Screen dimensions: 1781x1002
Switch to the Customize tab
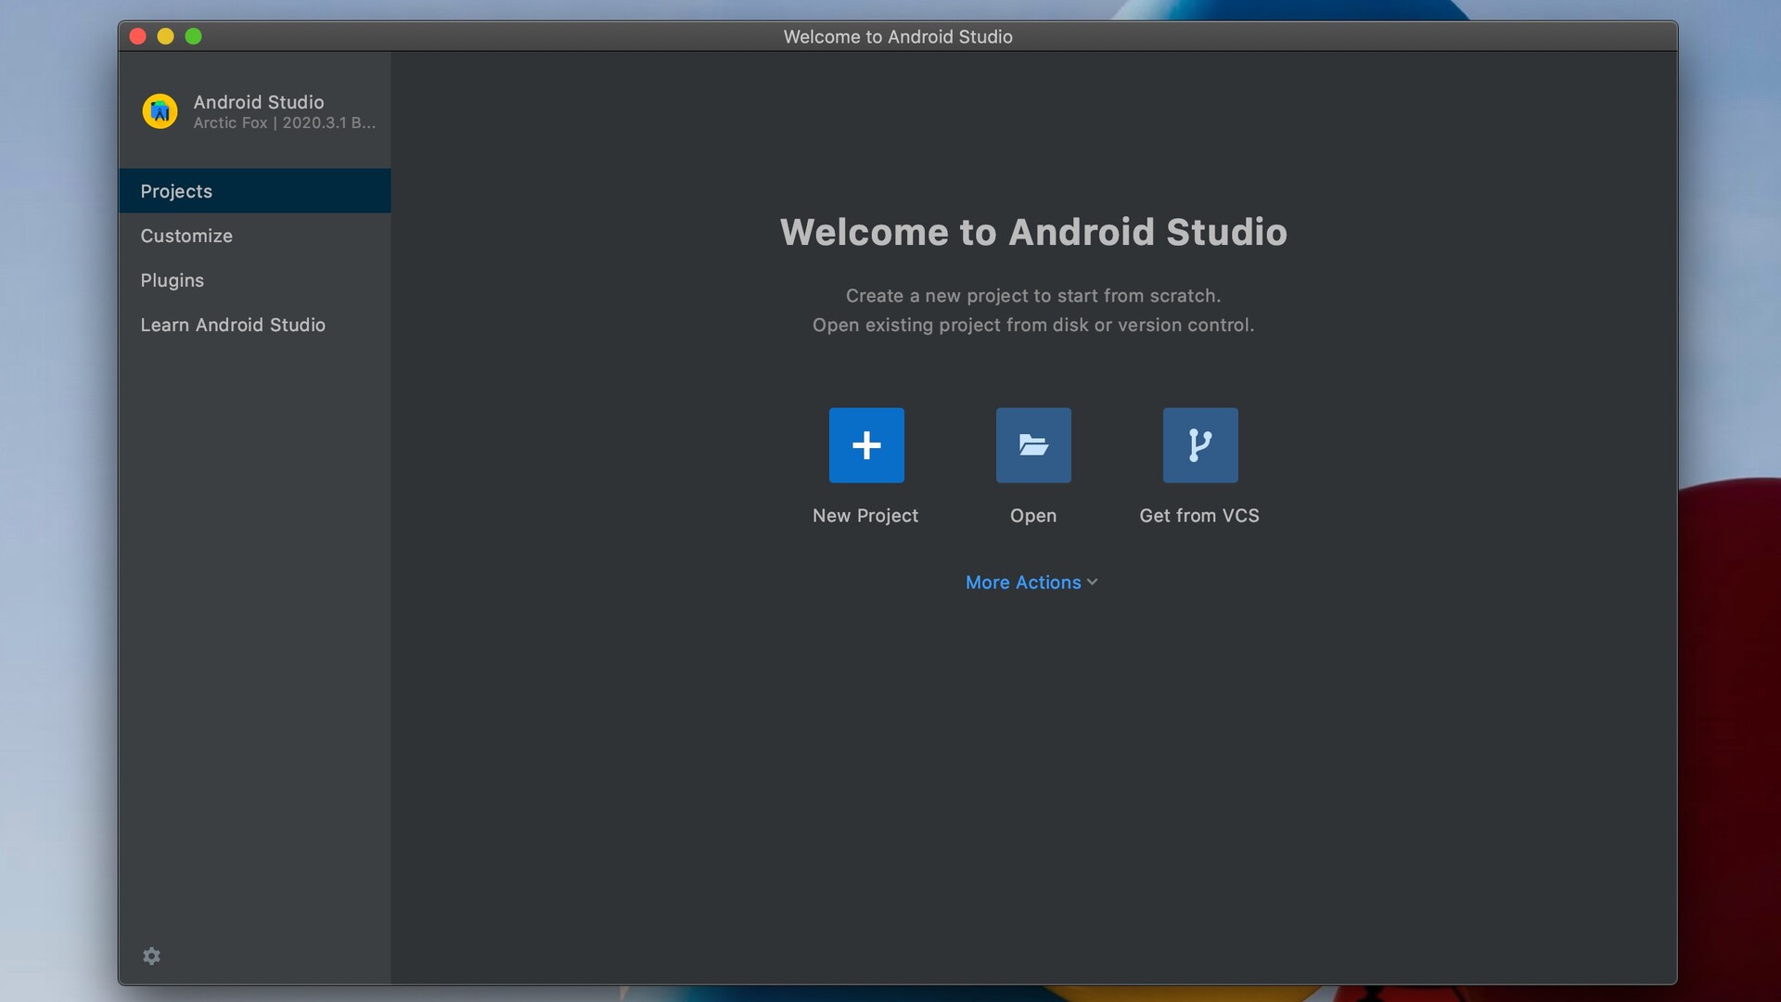[x=255, y=236]
